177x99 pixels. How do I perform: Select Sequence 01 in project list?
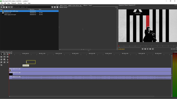(x=29, y=13)
